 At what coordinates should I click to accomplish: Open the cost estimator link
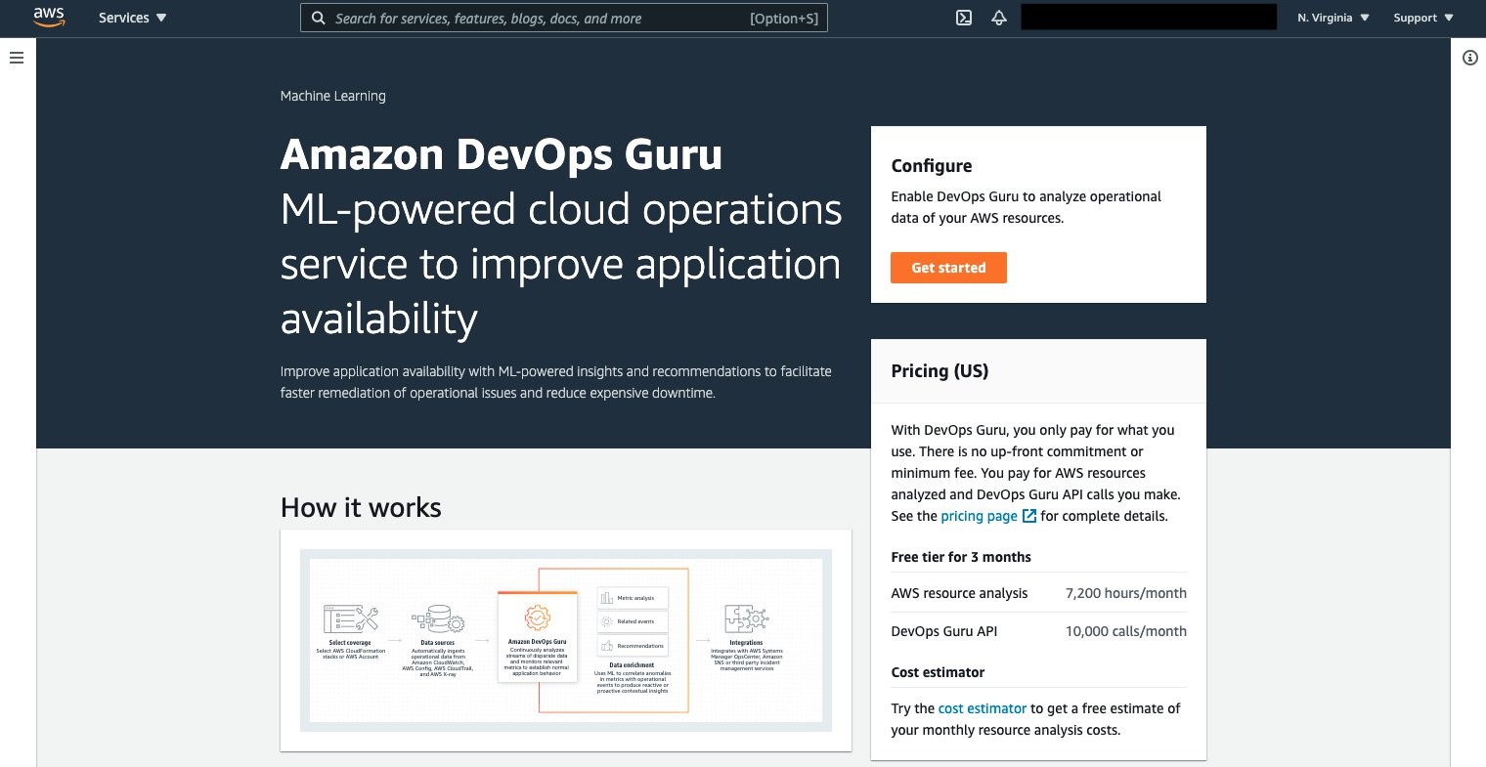tap(983, 708)
